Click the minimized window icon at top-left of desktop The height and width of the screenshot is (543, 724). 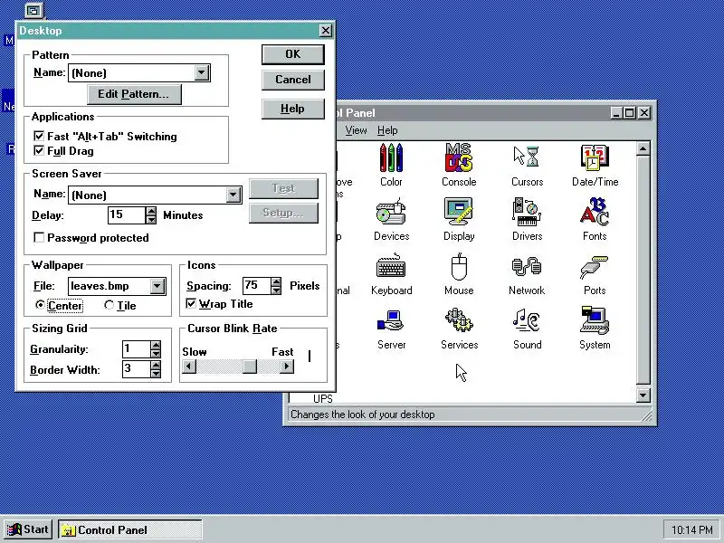point(33,10)
